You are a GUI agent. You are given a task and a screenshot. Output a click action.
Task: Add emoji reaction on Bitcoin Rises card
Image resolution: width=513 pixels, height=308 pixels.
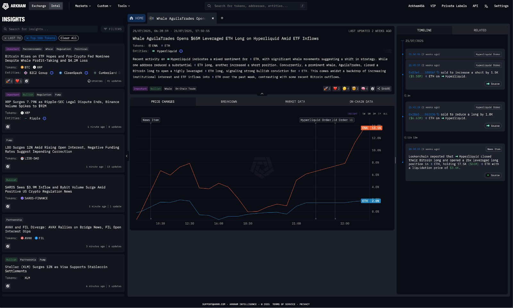point(27,81)
